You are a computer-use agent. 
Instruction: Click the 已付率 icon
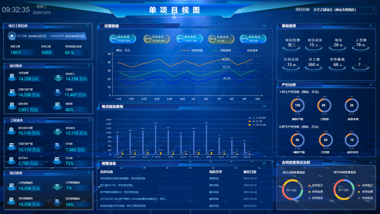57,160
